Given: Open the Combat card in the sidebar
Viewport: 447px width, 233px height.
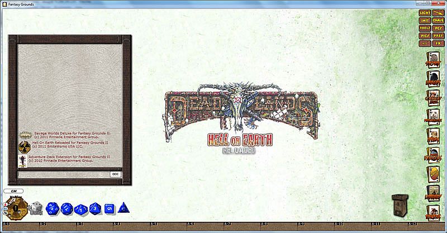Looking at the screenshot, I should tap(433, 98).
